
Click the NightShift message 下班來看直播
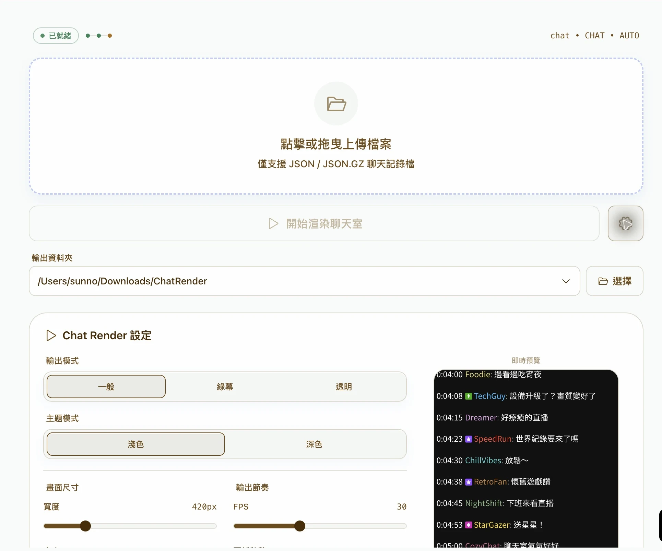coord(530,503)
